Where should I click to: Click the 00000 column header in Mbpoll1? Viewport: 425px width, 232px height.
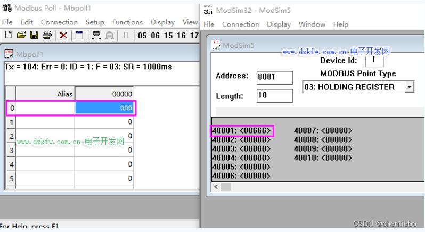(104, 94)
